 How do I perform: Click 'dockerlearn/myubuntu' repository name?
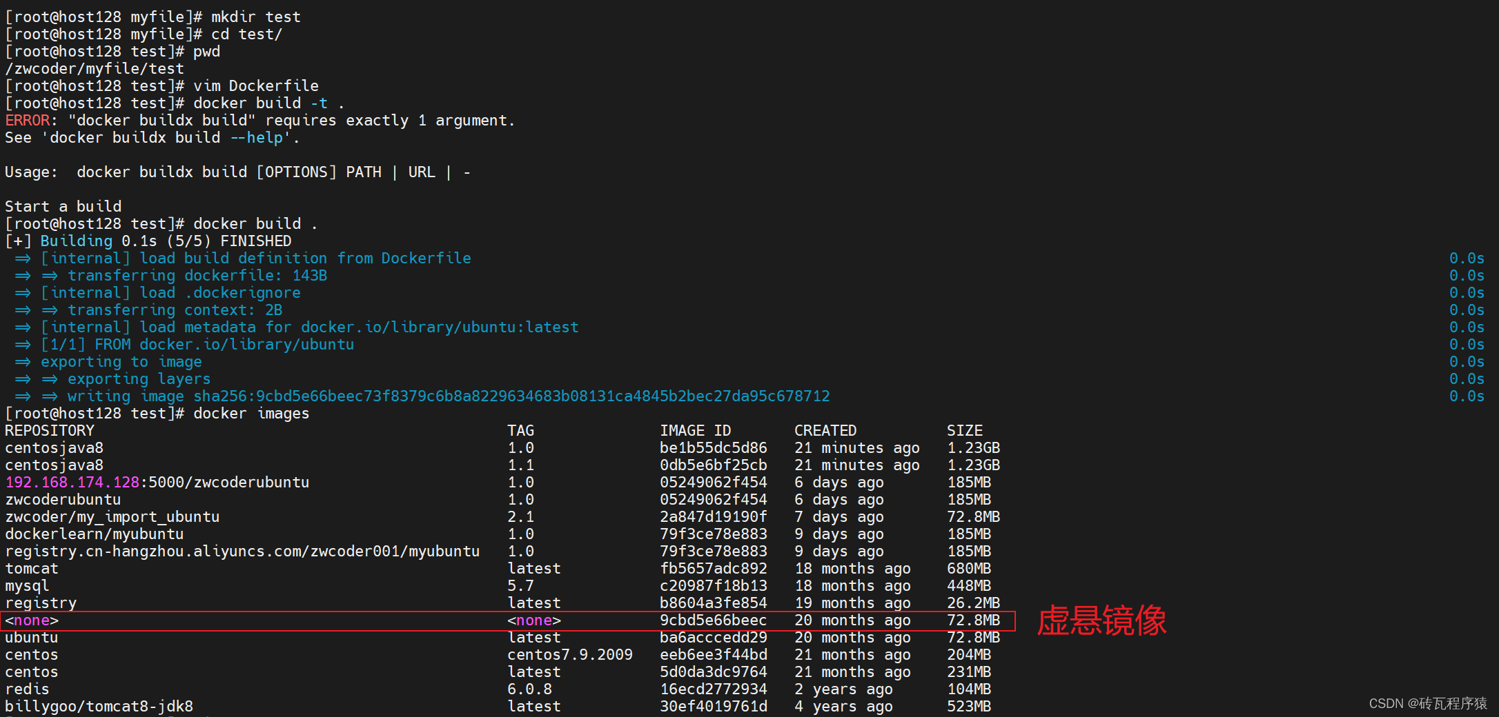coord(95,534)
